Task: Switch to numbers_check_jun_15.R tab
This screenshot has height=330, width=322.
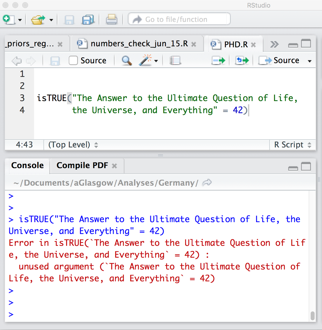Action: 135,44
